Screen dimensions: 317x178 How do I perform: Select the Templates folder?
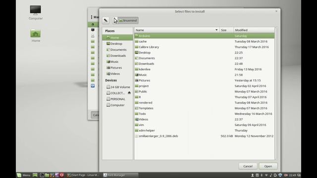click(x=205, y=108)
